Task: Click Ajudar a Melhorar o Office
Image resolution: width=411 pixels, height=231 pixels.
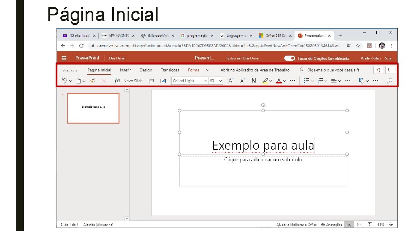Action: point(296,225)
